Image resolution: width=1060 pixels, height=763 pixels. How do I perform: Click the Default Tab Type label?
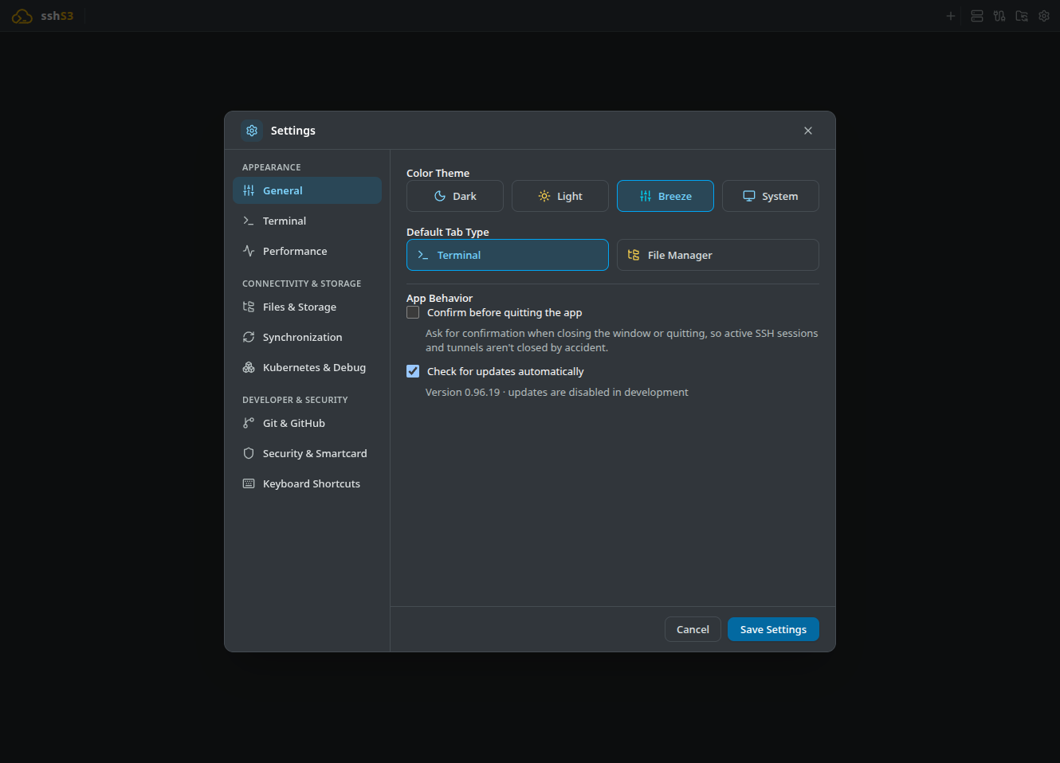click(448, 232)
